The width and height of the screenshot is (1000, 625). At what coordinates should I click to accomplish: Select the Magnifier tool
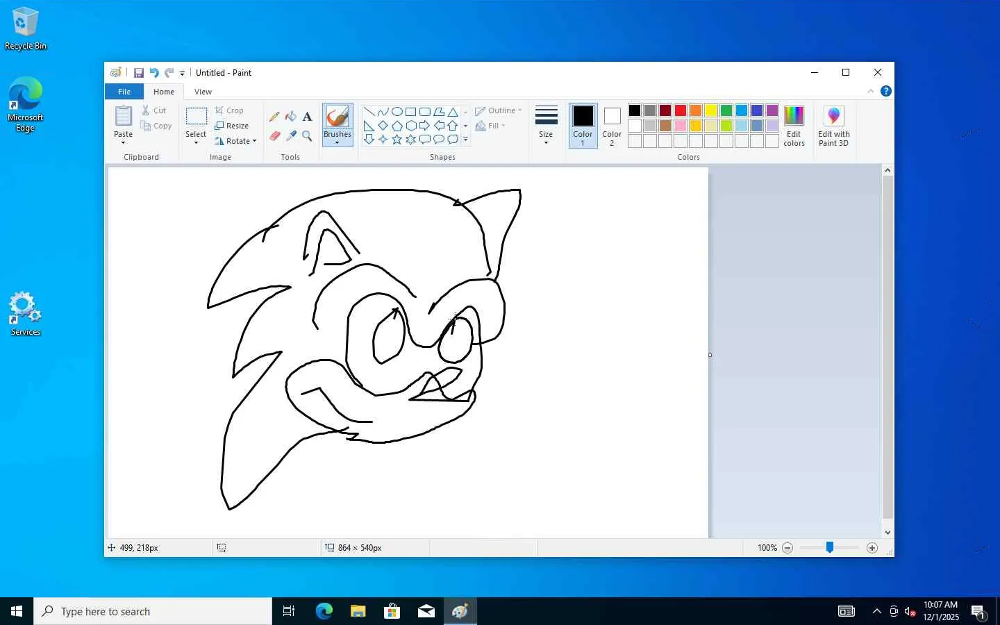pos(307,136)
